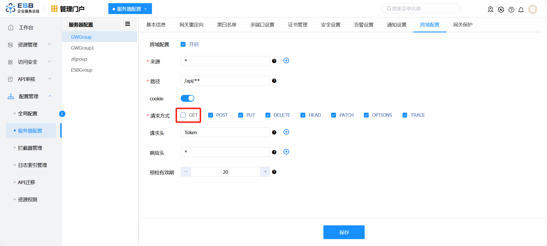
Task: Click the 路径 input containing /api/**
Action: point(225,81)
